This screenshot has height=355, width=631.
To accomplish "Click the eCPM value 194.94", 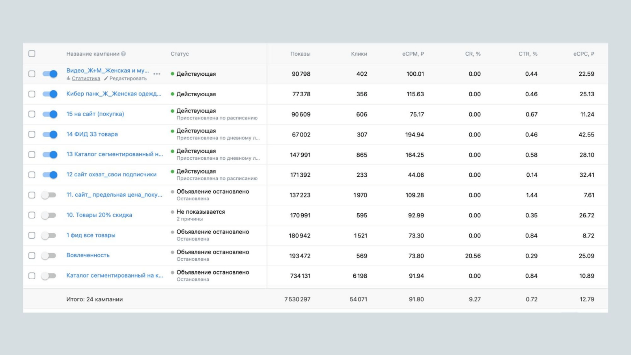I will tap(414, 135).
